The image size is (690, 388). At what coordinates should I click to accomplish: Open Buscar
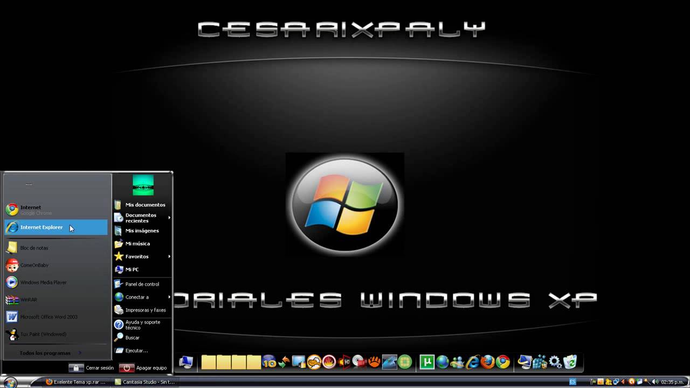[x=142, y=337]
